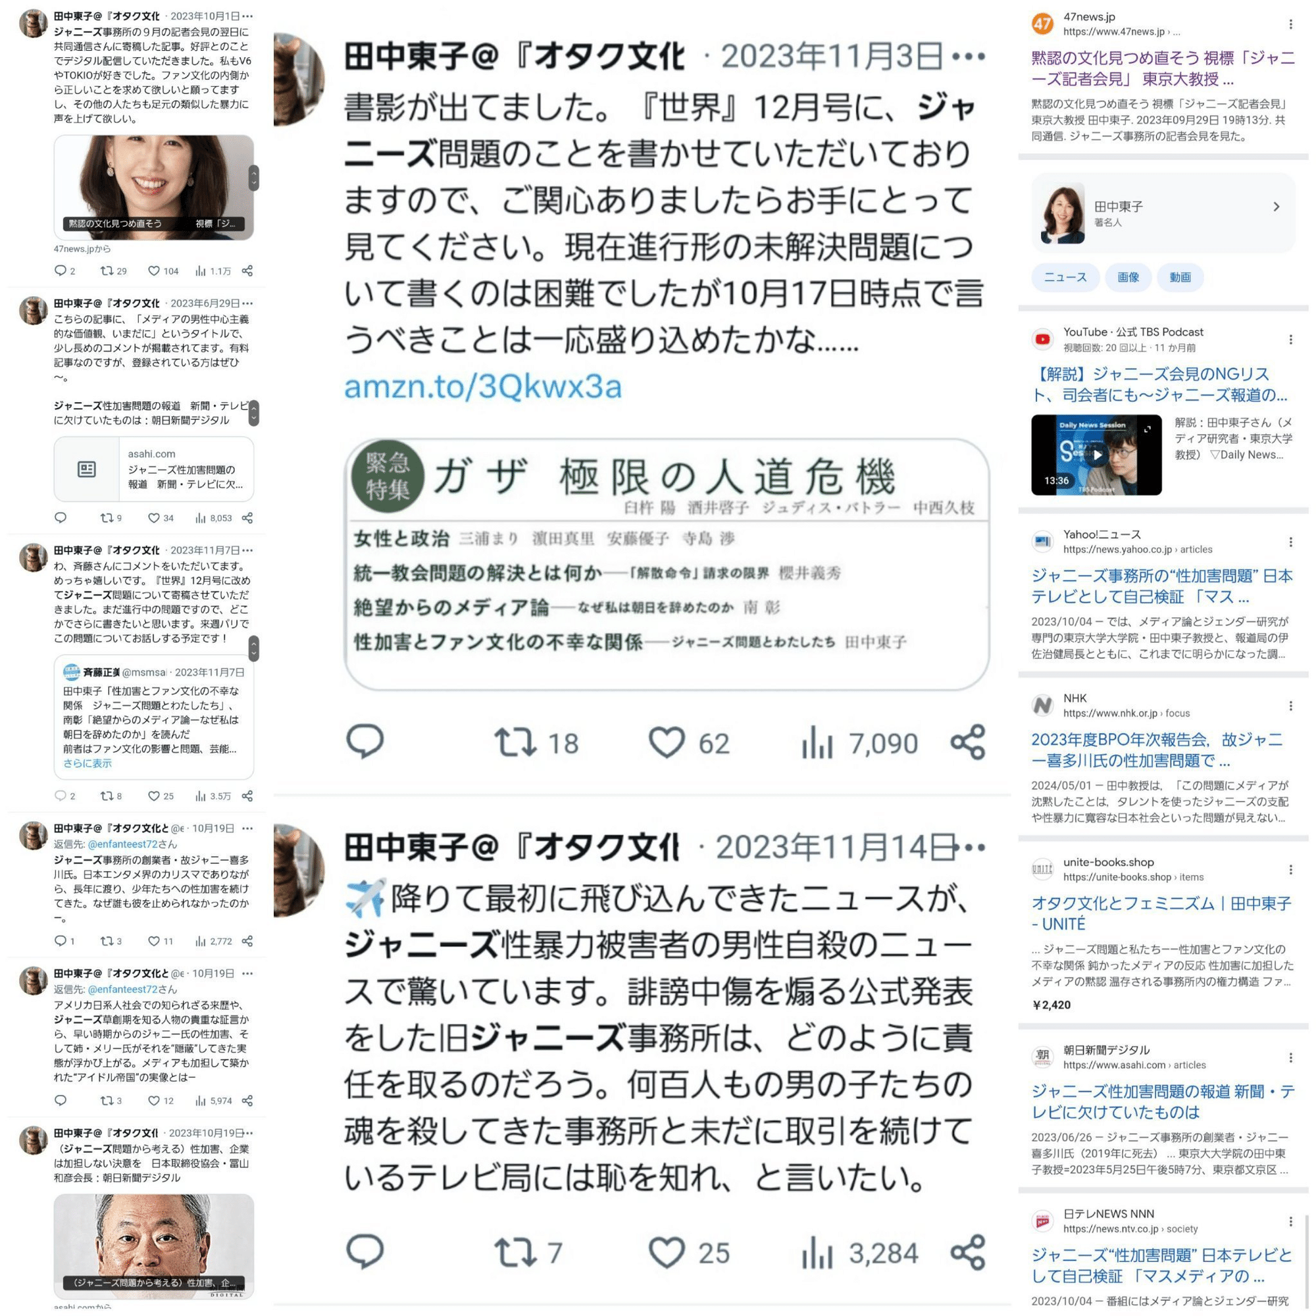Select the ニュース filter chip

[x=1065, y=277]
